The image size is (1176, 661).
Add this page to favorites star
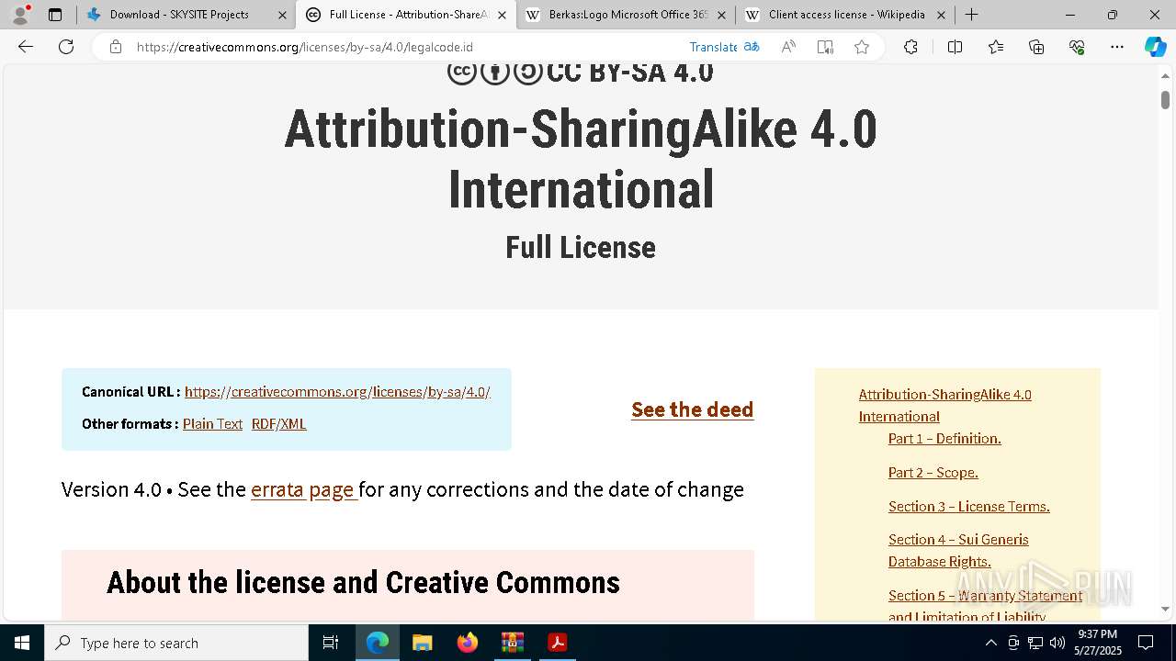(x=862, y=47)
